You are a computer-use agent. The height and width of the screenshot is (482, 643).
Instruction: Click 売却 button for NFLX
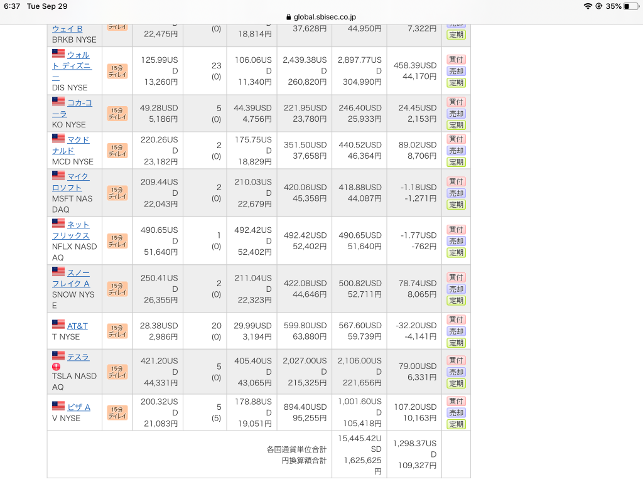click(x=456, y=241)
